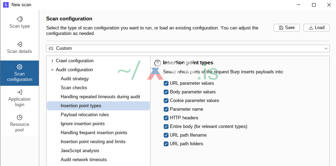Viewport: 336px width, 166px height.
Task: Toggle the Cookie parameter values checkbox
Action: coord(166,101)
